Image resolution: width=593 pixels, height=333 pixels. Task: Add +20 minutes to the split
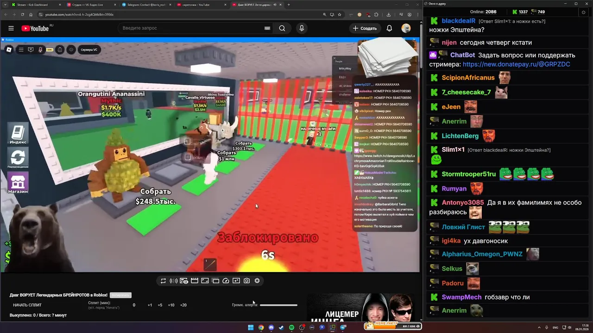[183, 305]
